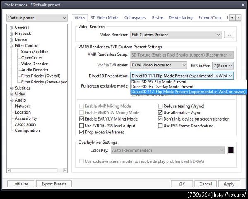Select the Video tab

tap(80, 18)
